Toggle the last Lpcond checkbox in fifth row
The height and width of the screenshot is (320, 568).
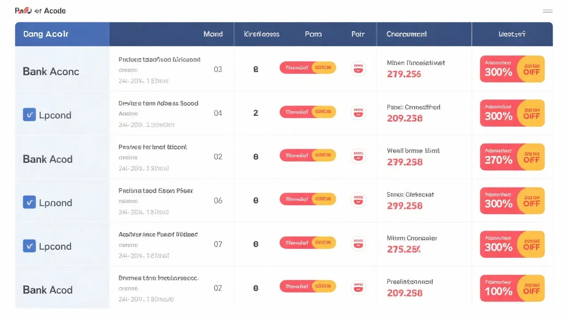click(x=29, y=246)
